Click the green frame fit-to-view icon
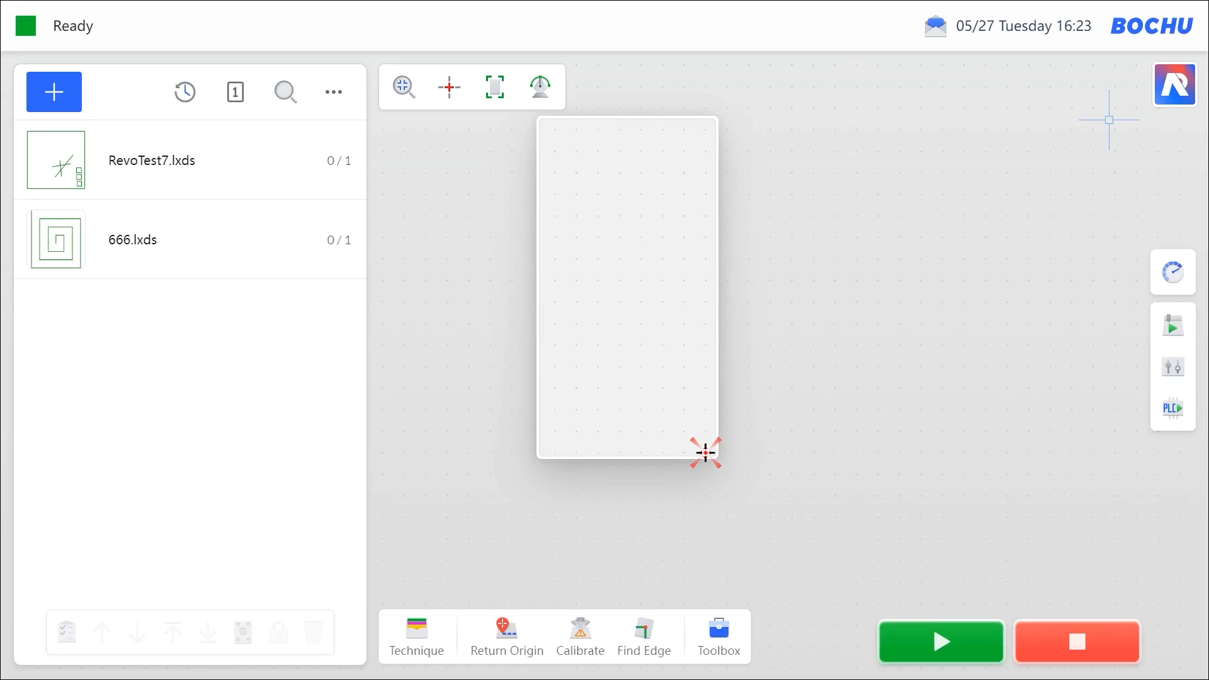 click(x=495, y=87)
